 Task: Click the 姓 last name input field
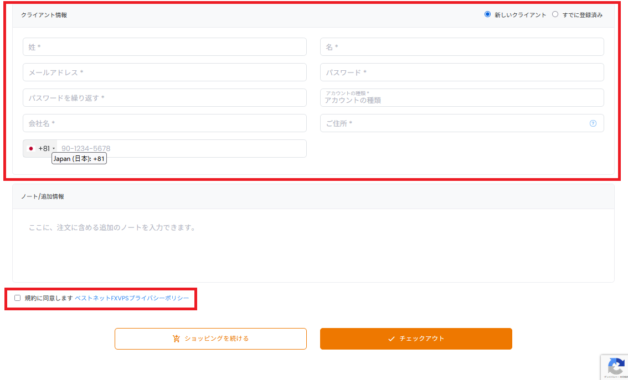(x=164, y=46)
